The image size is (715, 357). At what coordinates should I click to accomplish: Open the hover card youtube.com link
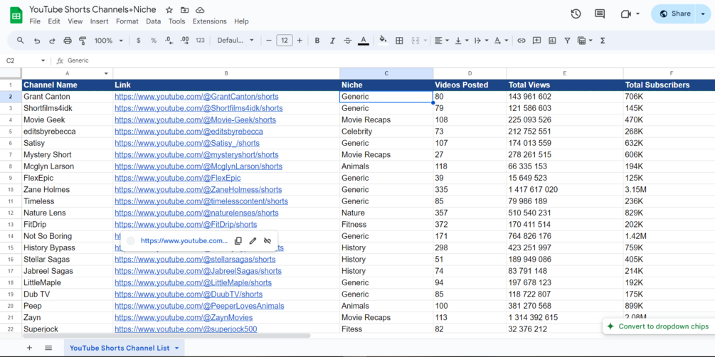[184, 241]
